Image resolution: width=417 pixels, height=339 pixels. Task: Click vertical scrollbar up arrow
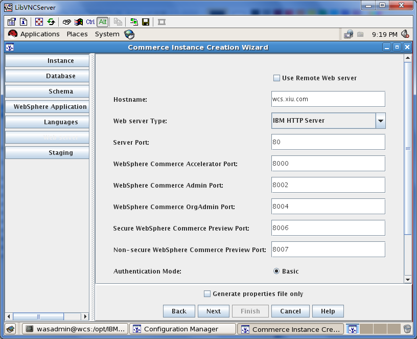[408, 58]
